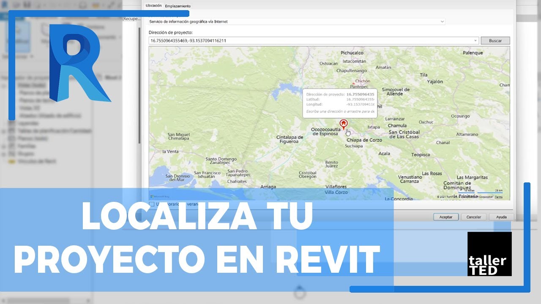
Task: Click Chapultenango on the map
Action: [x=351, y=71]
